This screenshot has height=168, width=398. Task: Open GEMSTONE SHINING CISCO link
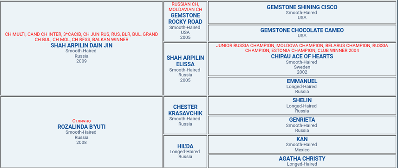(x=302, y=7)
